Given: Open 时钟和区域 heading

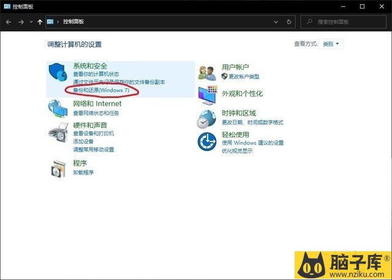Looking at the screenshot, I should pos(239,113).
